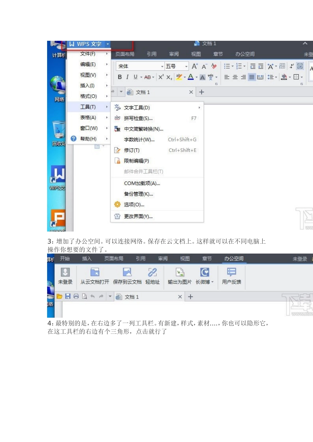The height and width of the screenshot is (442, 313).
Task: Choose 更改界面(Y)... to switch interface
Action: coord(157,216)
